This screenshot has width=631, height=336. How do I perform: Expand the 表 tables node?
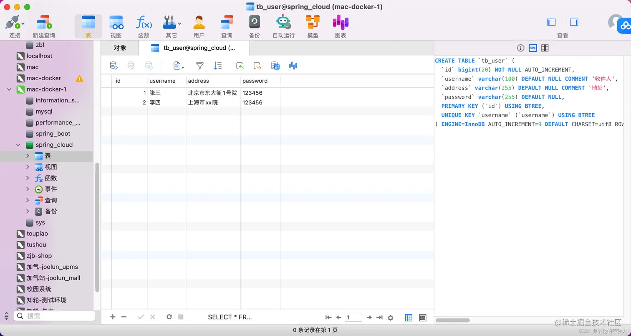coord(28,156)
